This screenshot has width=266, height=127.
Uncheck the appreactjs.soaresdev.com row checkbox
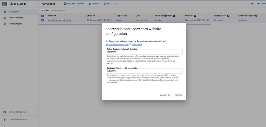coord(42,20)
